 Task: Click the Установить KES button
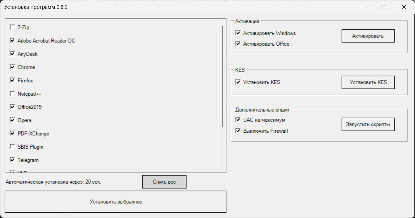coord(368,82)
